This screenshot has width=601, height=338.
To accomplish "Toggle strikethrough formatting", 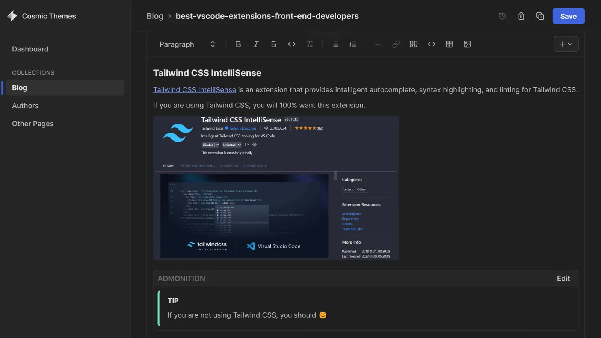I will [x=273, y=44].
